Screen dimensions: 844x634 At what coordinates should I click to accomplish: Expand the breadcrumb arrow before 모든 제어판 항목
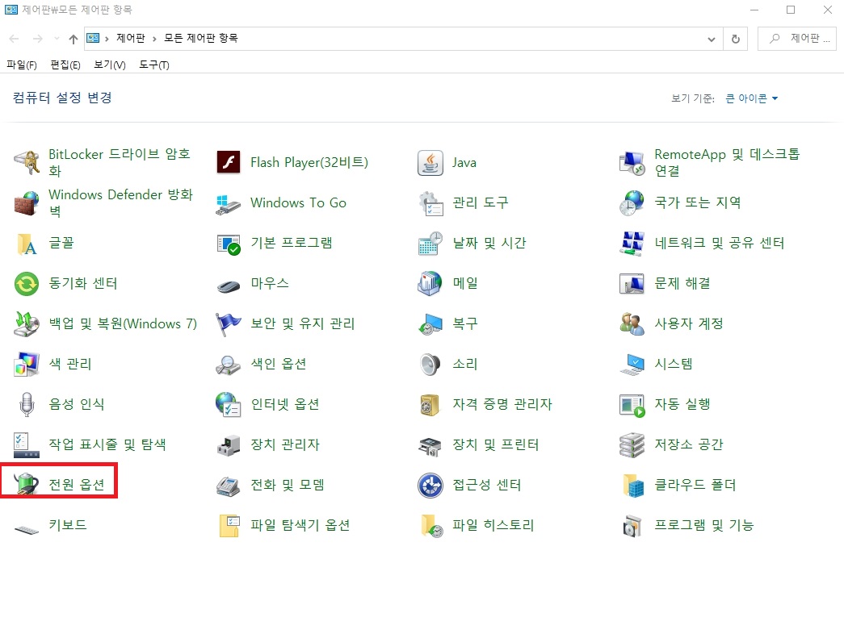(x=154, y=39)
